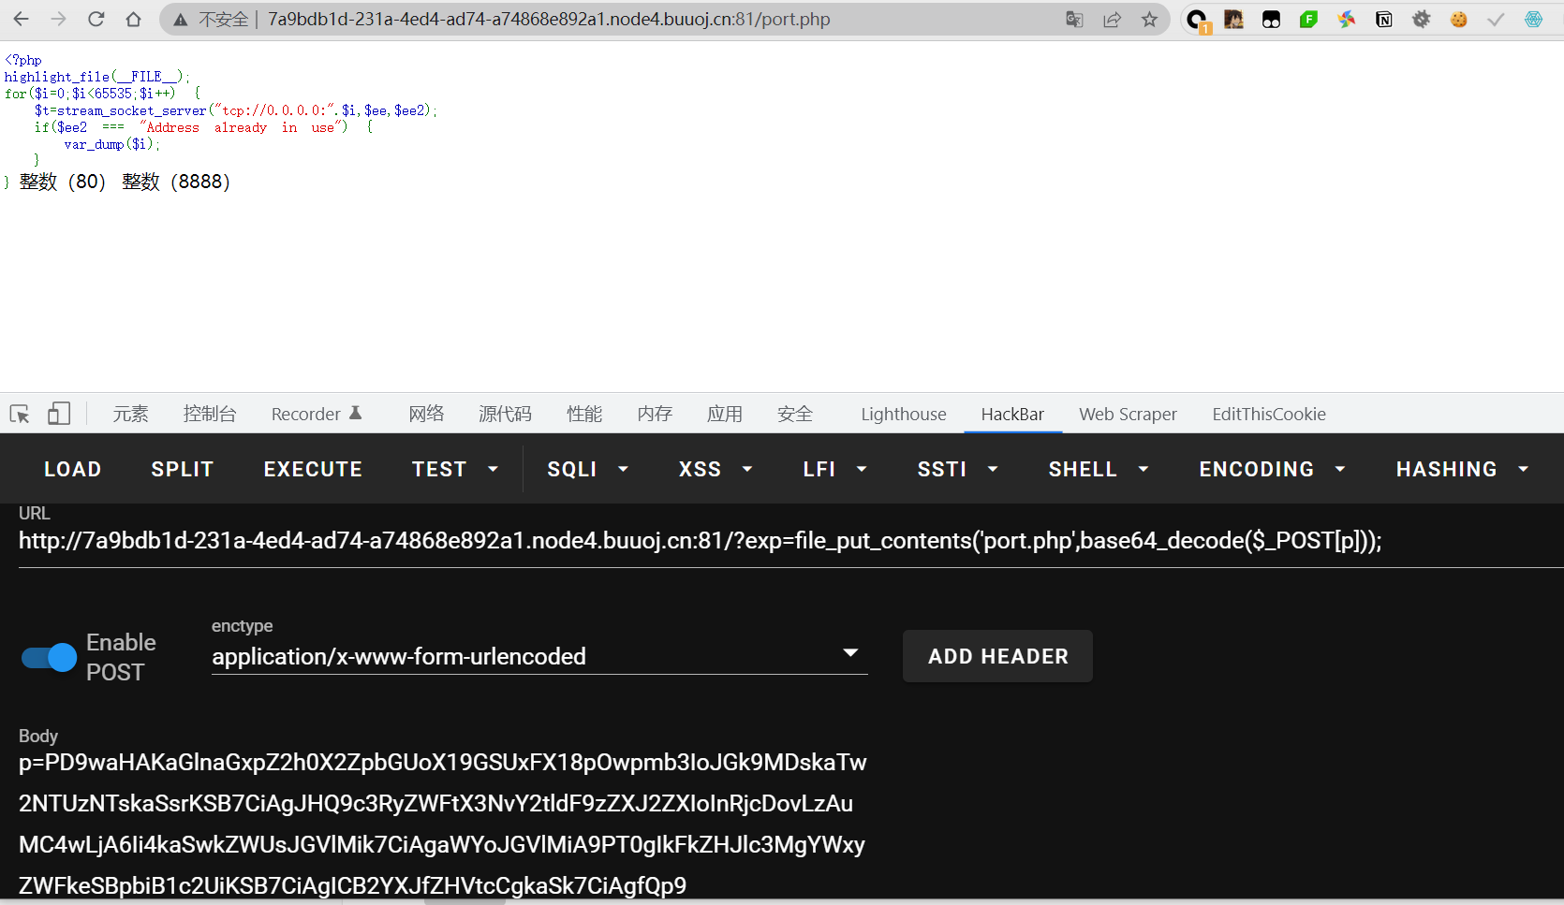The image size is (1564, 905).
Task: Reload the port.php page
Action: click(x=96, y=19)
